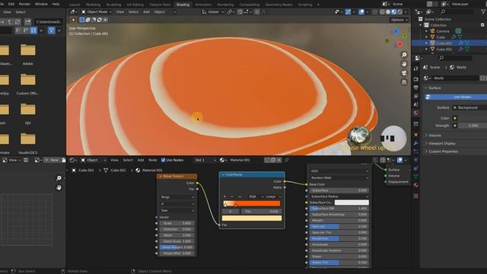Open the World properties tab icon
The image size is (487, 274).
point(416,113)
